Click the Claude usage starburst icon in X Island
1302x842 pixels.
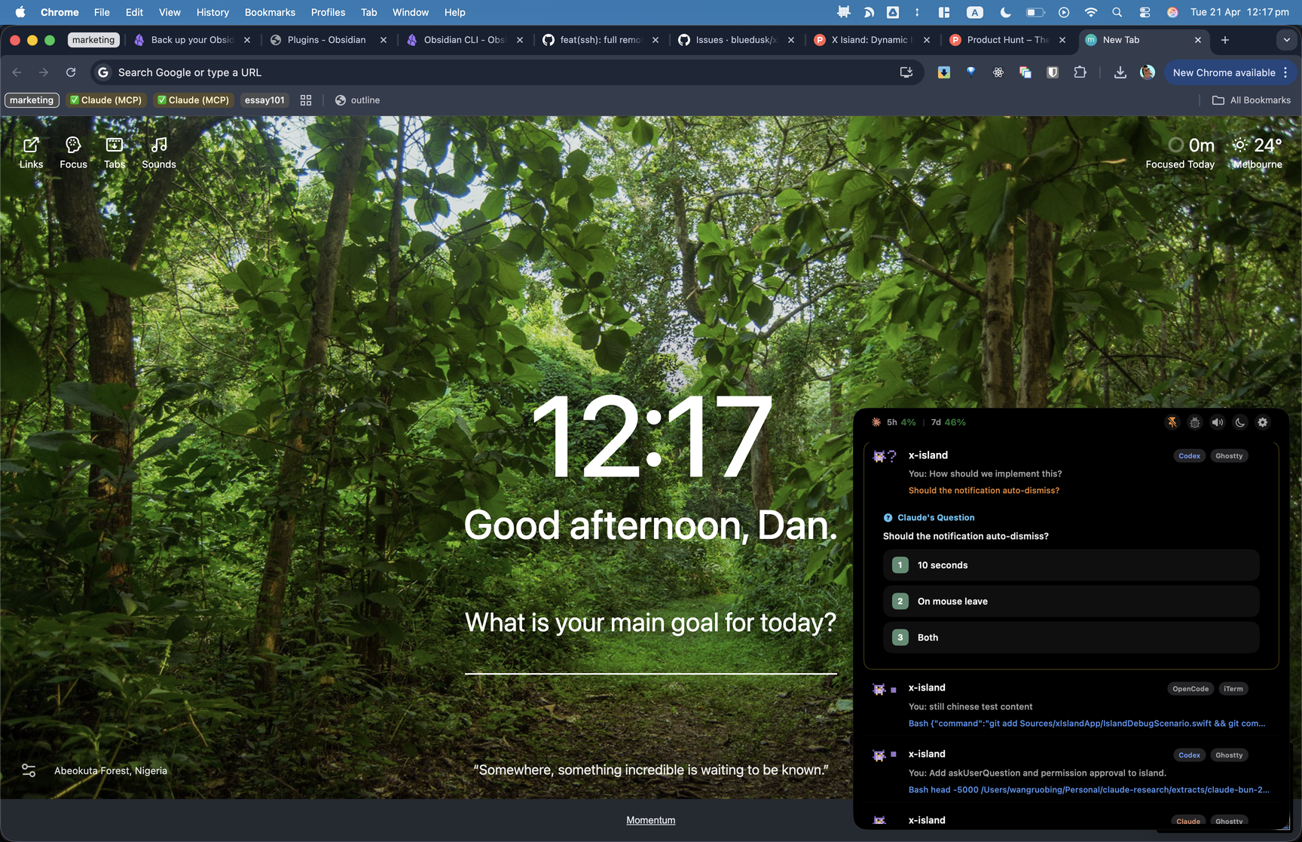pos(876,422)
